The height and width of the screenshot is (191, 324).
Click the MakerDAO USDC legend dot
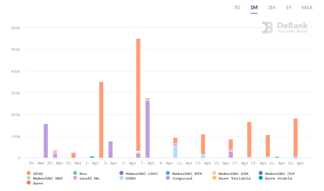pos(121,174)
